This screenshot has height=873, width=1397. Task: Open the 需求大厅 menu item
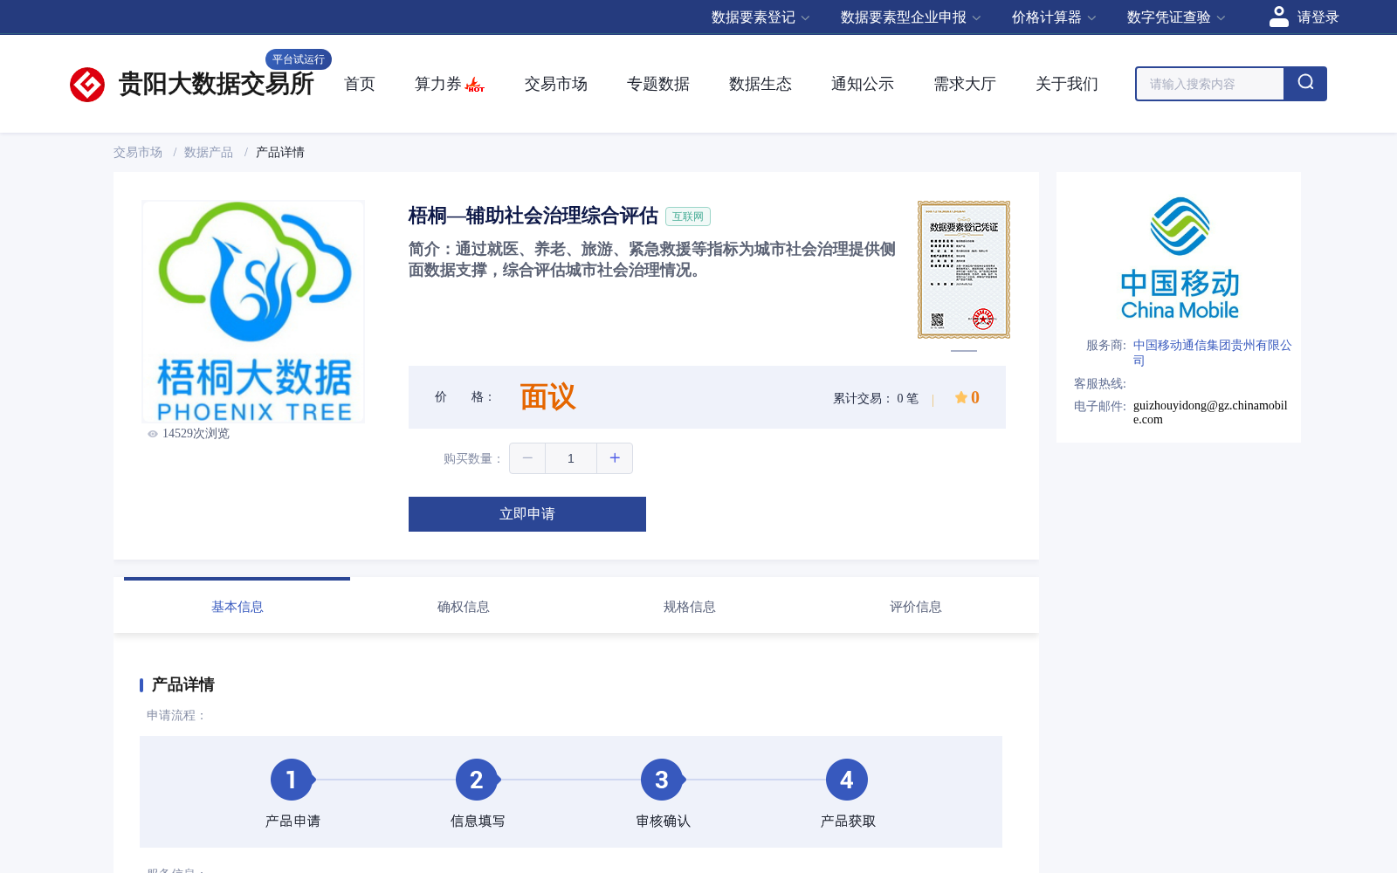pos(965,84)
